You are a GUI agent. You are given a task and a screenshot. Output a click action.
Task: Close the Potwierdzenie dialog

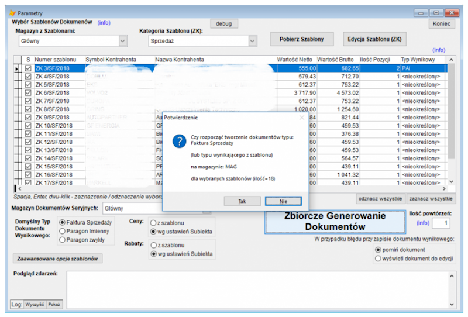click(x=302, y=118)
